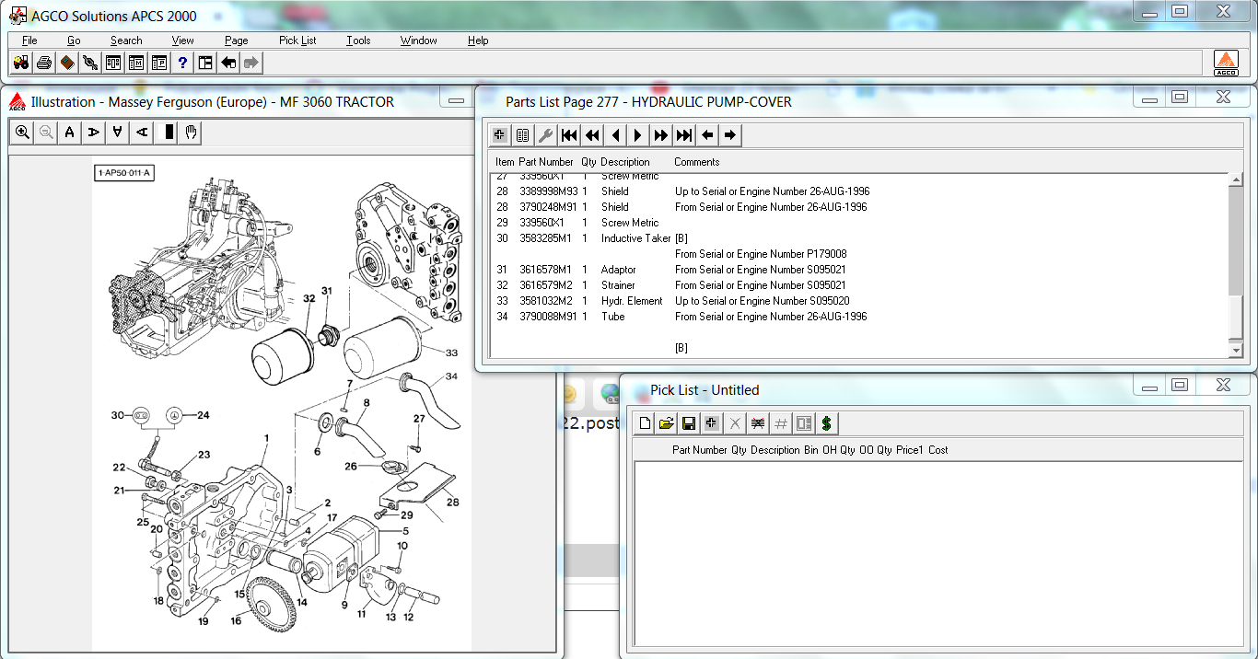Click the new document icon in Pick List

click(x=645, y=423)
